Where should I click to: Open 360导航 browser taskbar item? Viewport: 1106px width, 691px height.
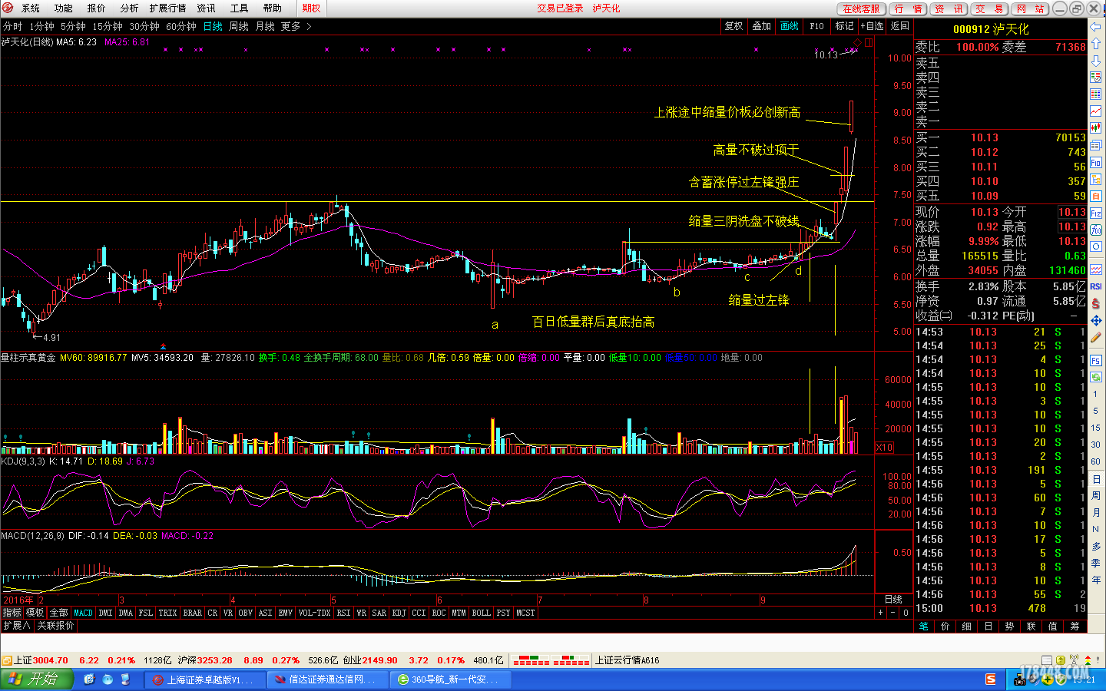(x=449, y=679)
